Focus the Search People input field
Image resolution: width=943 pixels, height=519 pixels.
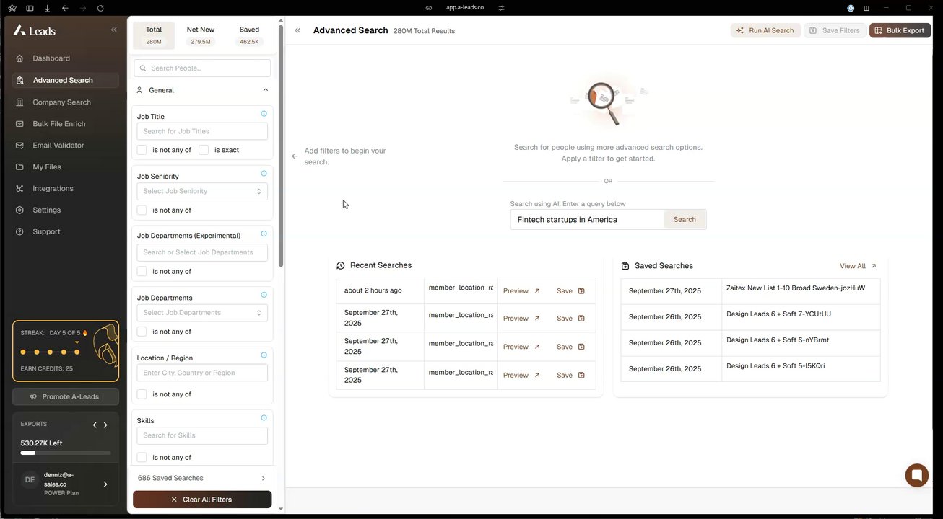click(202, 68)
